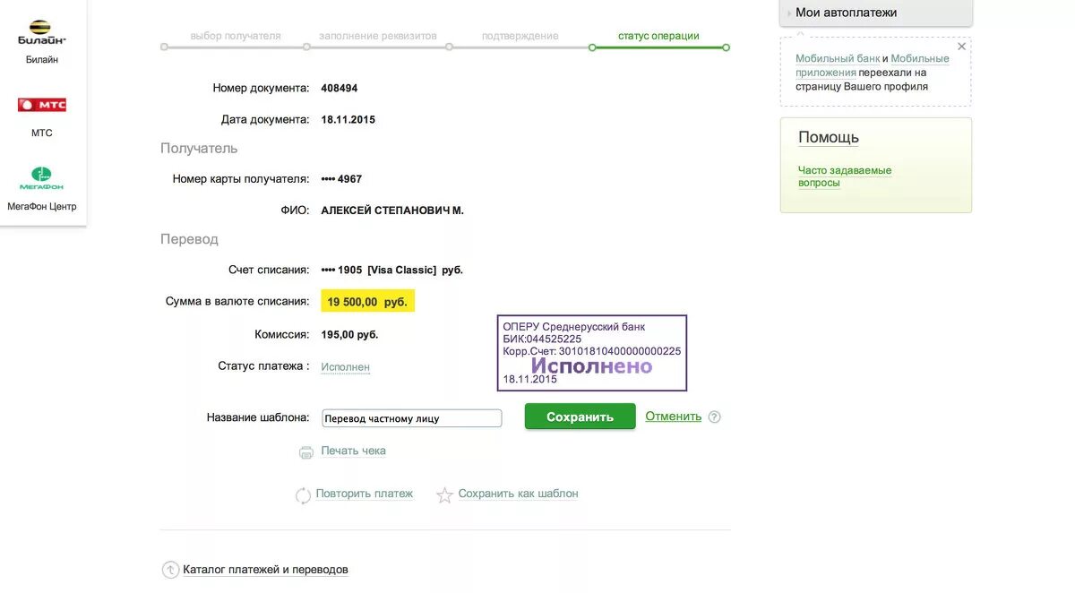
Task: Click the Сохранить как шаблон link
Action: (x=518, y=494)
